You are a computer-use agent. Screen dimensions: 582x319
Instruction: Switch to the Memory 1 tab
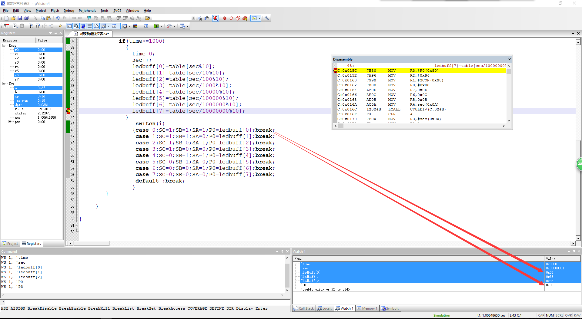367,308
